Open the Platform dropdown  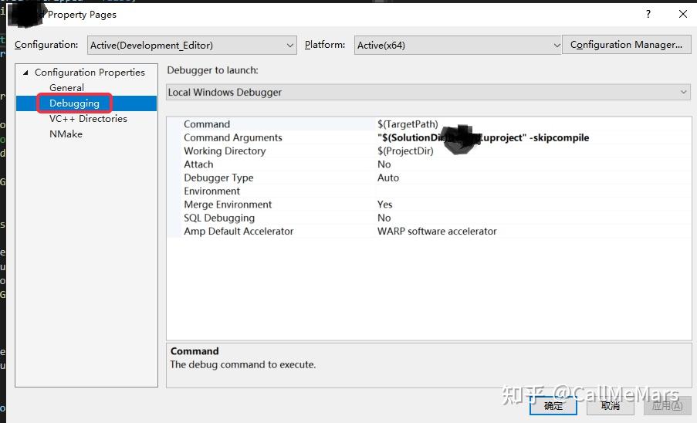pos(458,46)
